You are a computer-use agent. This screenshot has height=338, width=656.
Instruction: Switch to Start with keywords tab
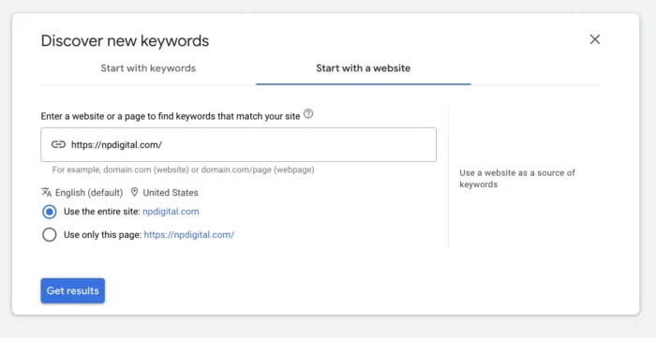(148, 68)
